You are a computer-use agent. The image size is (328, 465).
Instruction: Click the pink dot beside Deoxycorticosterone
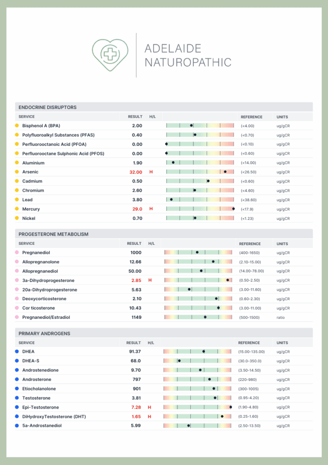pos(17,299)
